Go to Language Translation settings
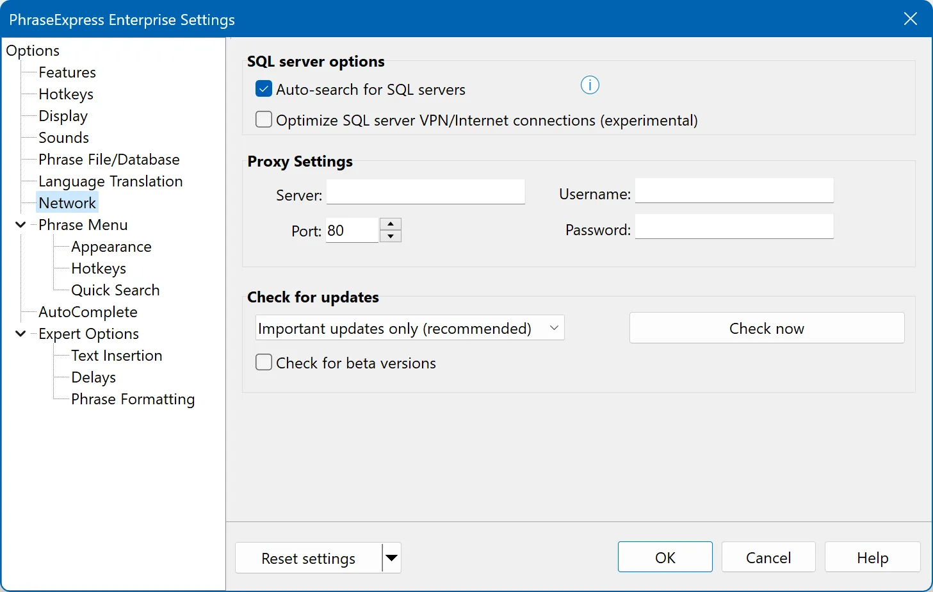 click(x=110, y=181)
